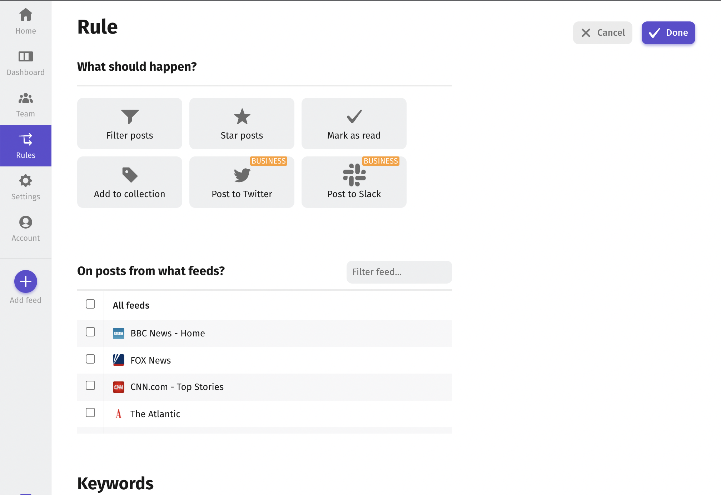
Task: Check the FOX News feed checkbox
Action: pos(90,359)
